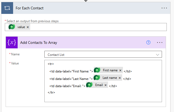Open the Name dropdown showing Contact List
174x112 pixels.
(103, 55)
